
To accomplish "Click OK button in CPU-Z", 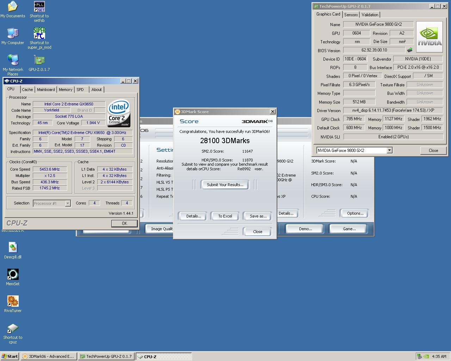I will point(124,224).
